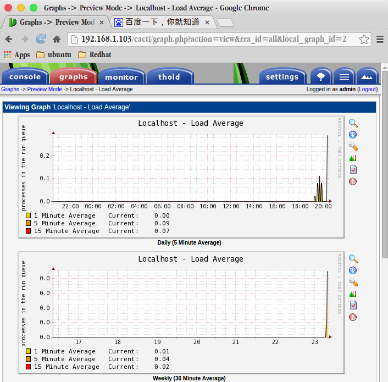
Task: Click the Preview Mode breadcrumb link
Action: point(45,89)
